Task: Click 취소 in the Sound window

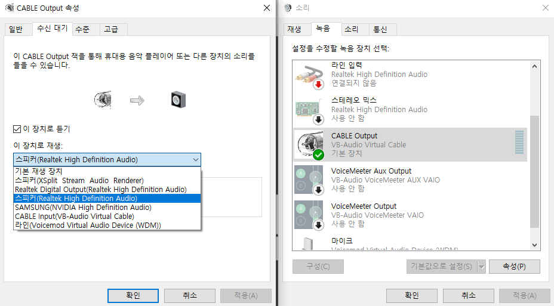Action: 469,295
